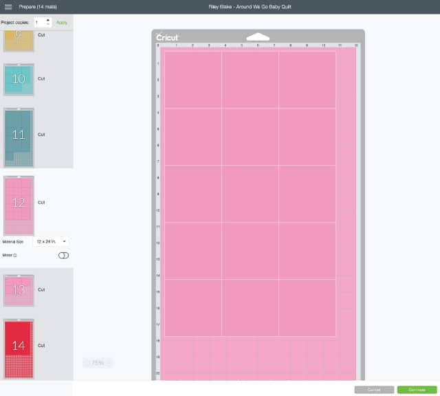Select the teal mat 11 thumbnail

[19, 137]
